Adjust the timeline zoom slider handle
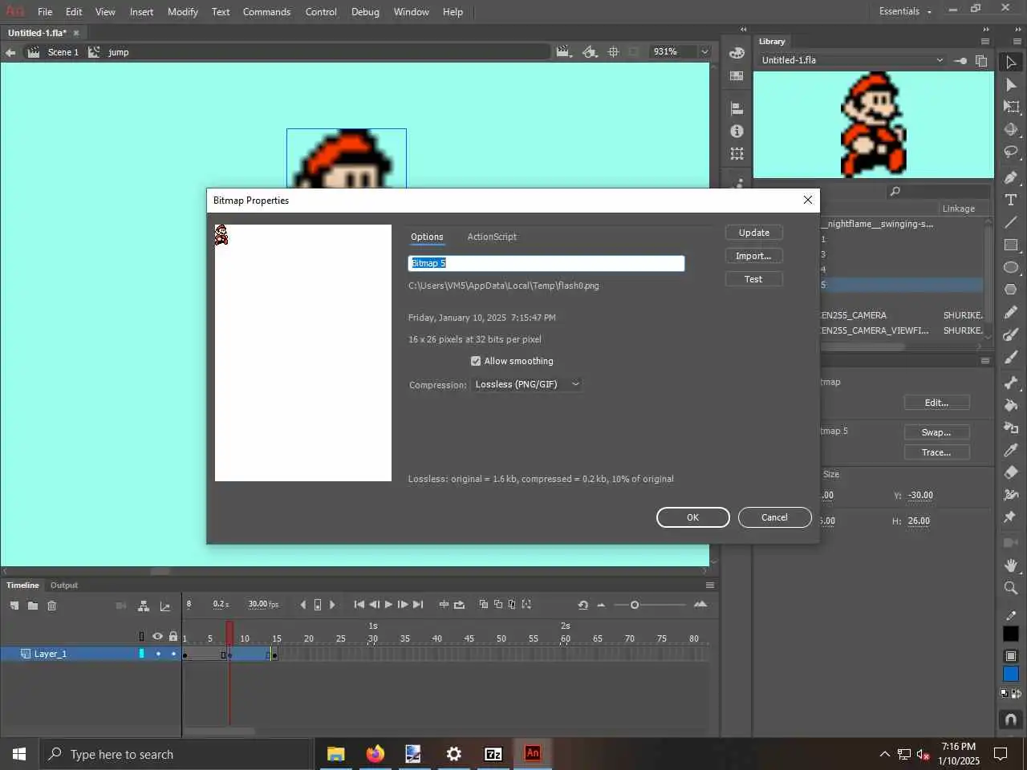 [x=635, y=605]
